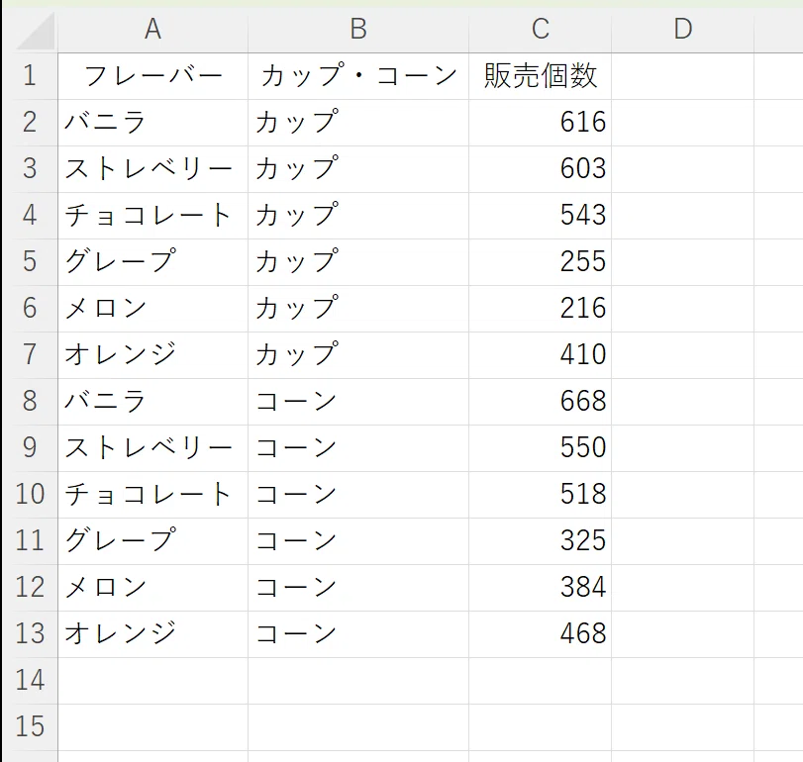
Task: Select cell A13 オレンジ in row 13
Action: point(153,634)
